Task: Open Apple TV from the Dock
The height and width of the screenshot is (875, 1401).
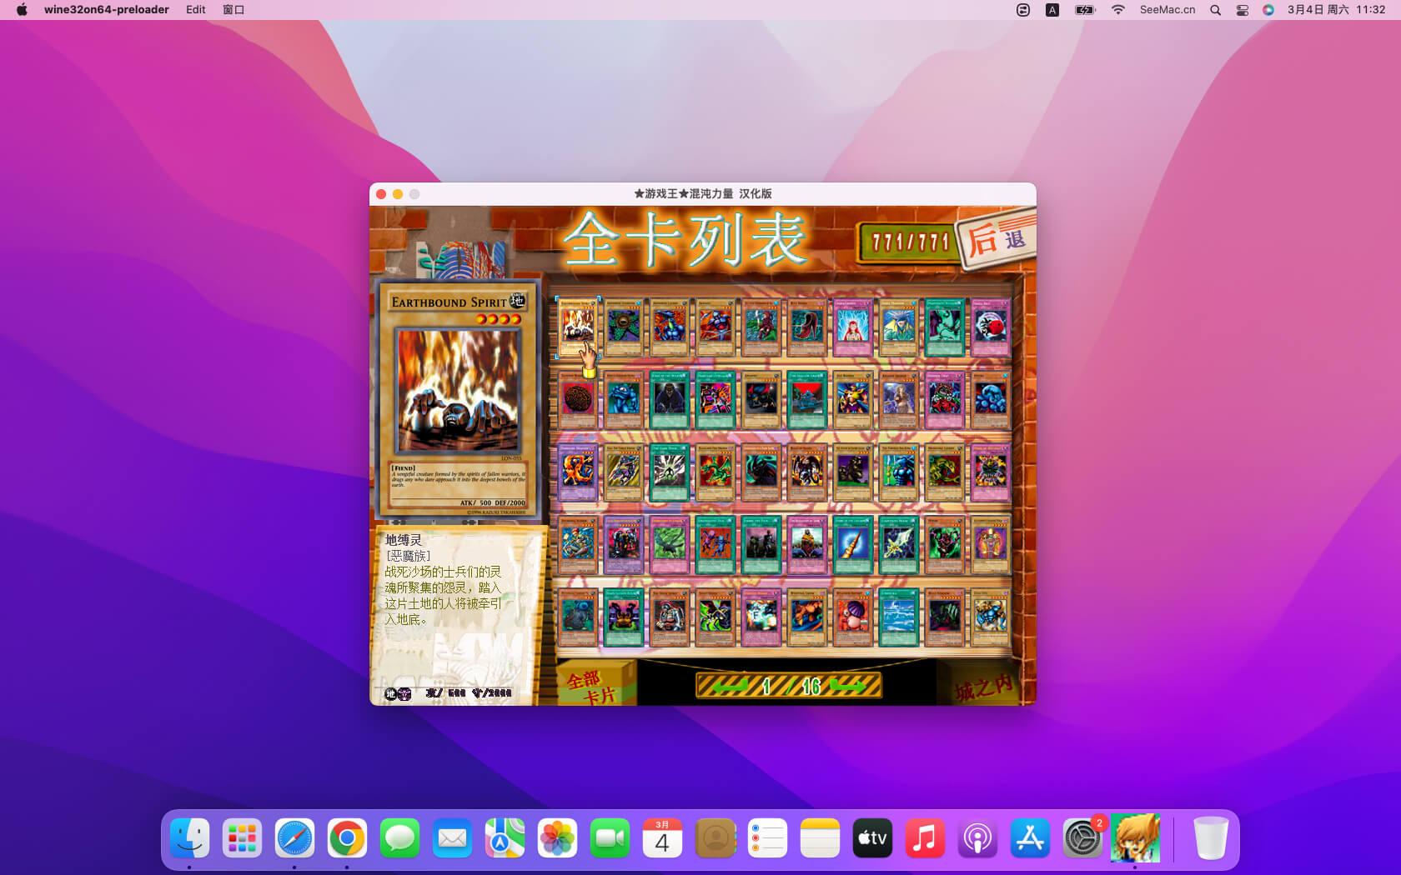Action: [872, 837]
